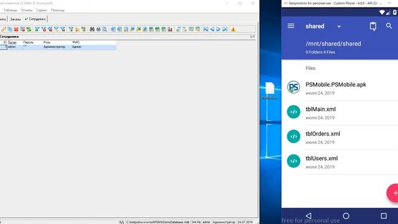Click the ID column header
The image size is (398, 224).
5,42
